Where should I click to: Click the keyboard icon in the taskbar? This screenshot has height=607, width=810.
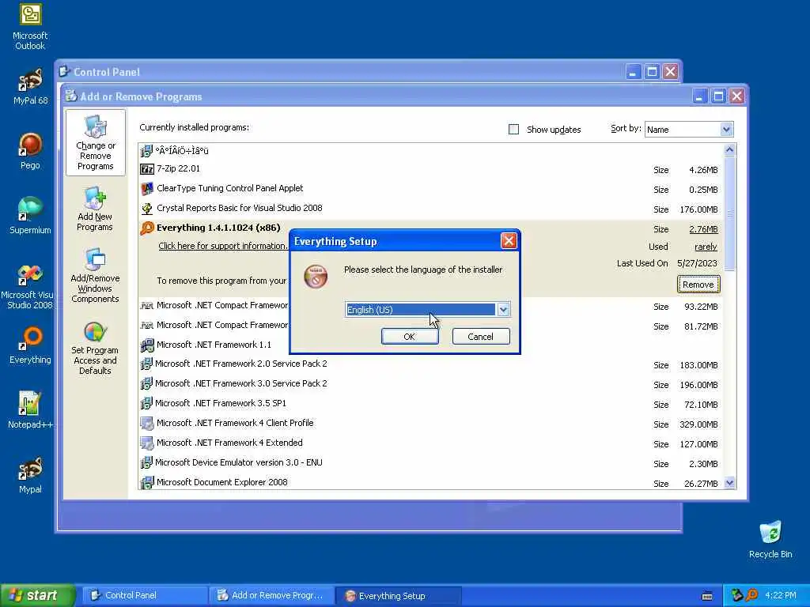click(x=707, y=596)
